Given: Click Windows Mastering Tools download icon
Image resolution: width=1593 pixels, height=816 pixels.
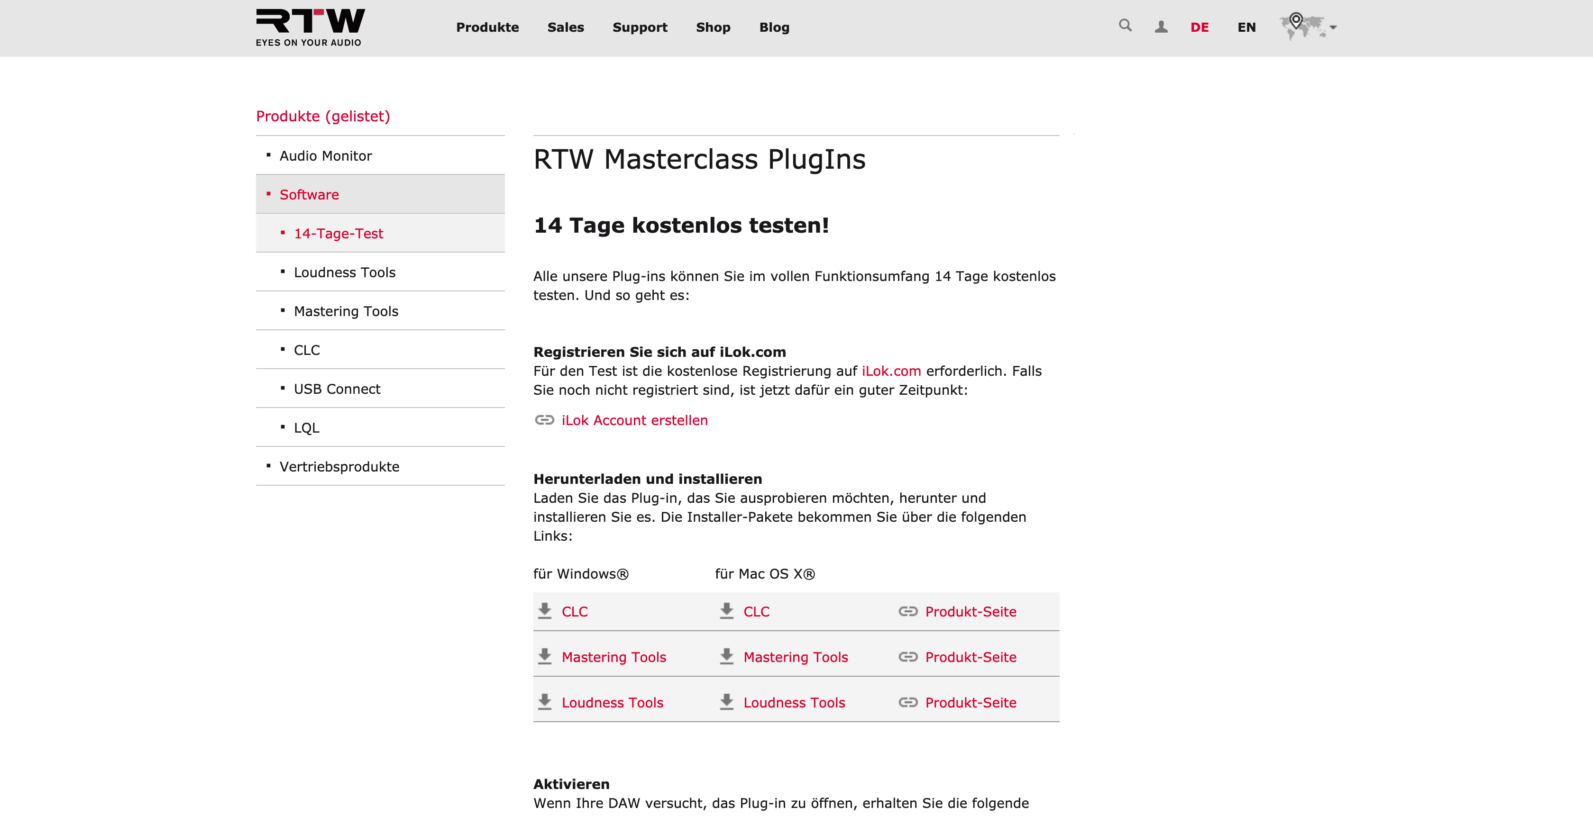Looking at the screenshot, I should [544, 656].
